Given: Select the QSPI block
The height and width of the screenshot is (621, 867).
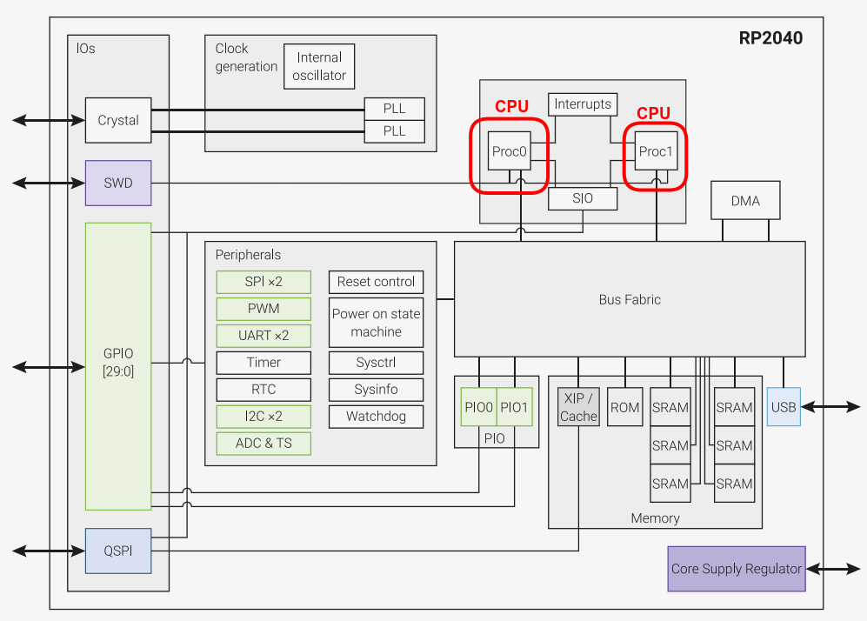Looking at the screenshot, I should pyautogui.click(x=118, y=551).
